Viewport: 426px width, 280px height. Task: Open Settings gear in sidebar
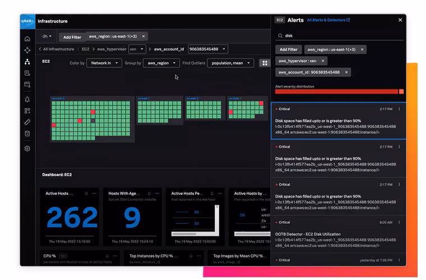[27, 149]
